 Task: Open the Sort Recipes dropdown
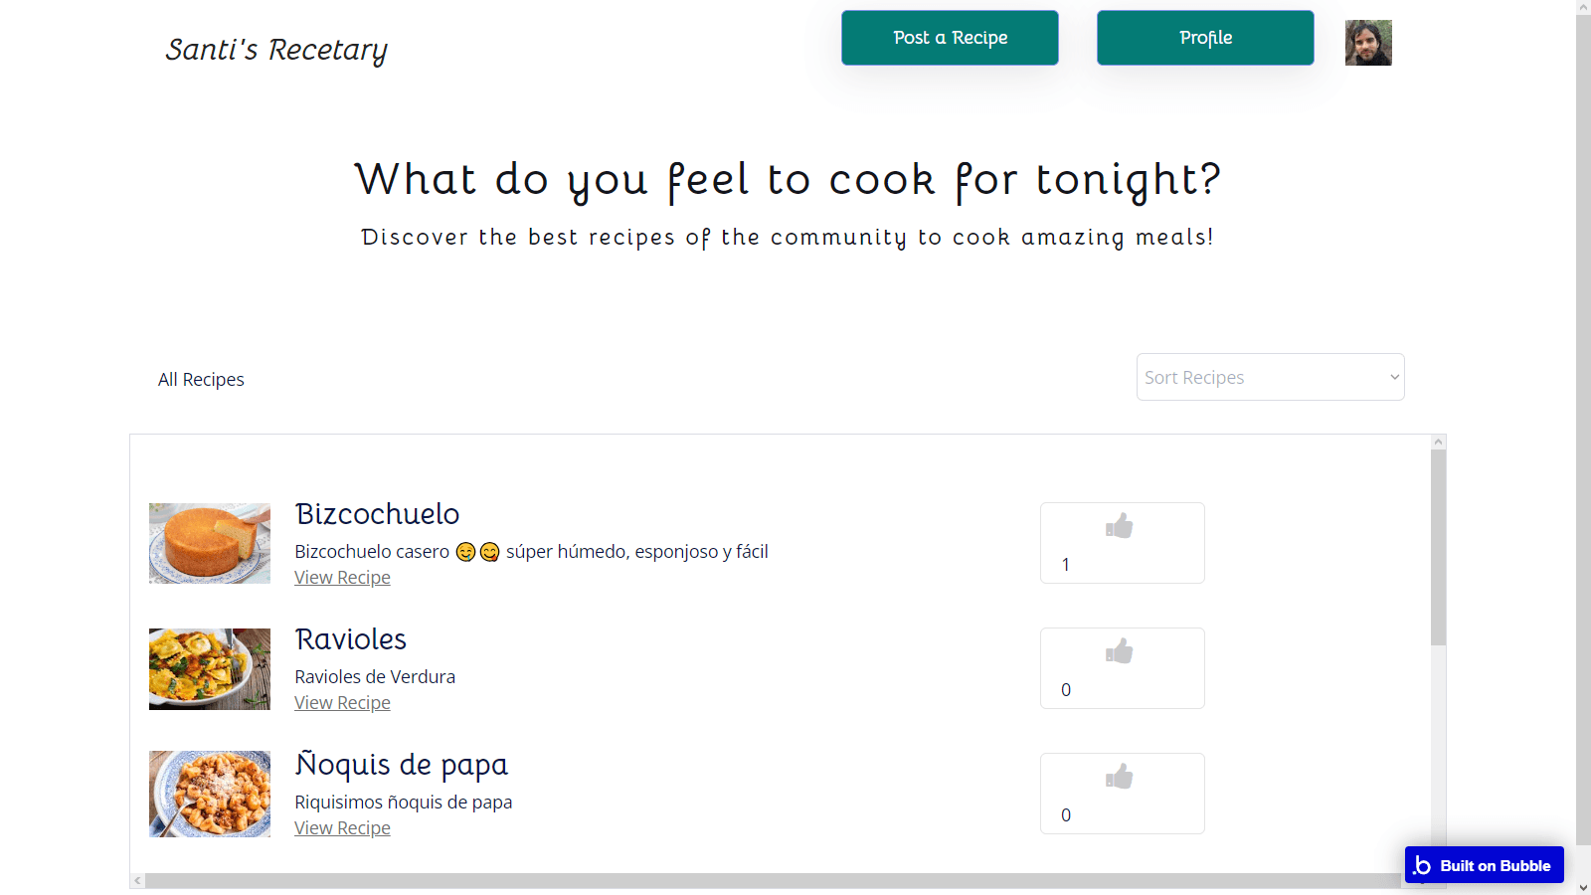pos(1270,377)
